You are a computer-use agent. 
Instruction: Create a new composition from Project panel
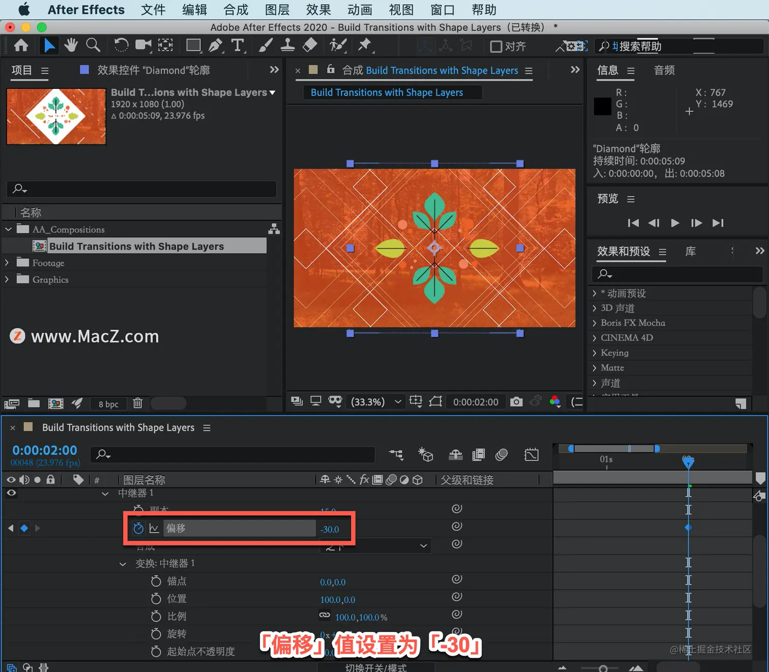pos(55,404)
